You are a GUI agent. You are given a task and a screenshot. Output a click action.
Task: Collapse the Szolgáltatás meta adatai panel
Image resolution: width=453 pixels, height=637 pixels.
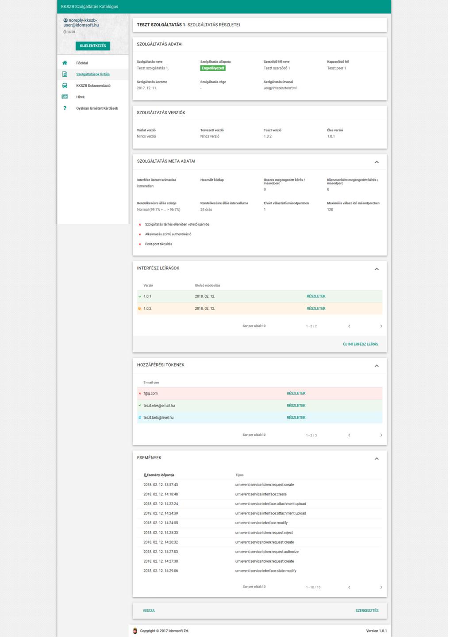(377, 162)
